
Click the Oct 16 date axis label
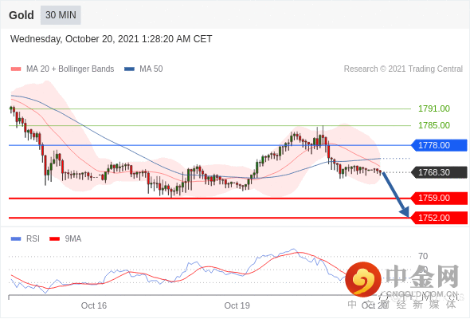94,305
